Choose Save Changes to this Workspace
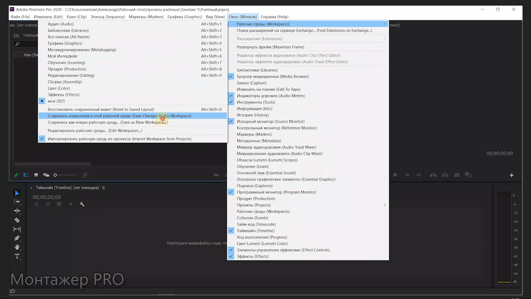Image resolution: width=531 pixels, height=299 pixels. coord(132,116)
